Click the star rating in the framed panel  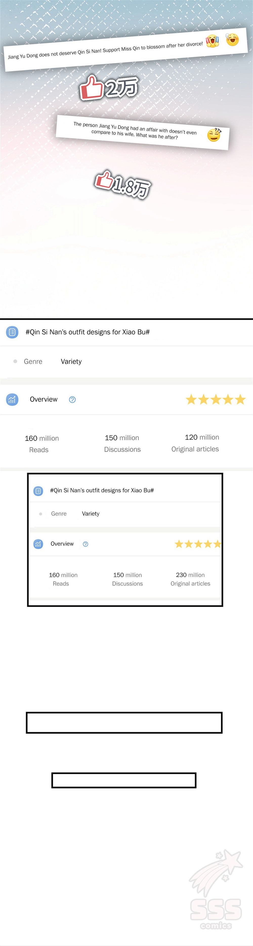tap(198, 544)
